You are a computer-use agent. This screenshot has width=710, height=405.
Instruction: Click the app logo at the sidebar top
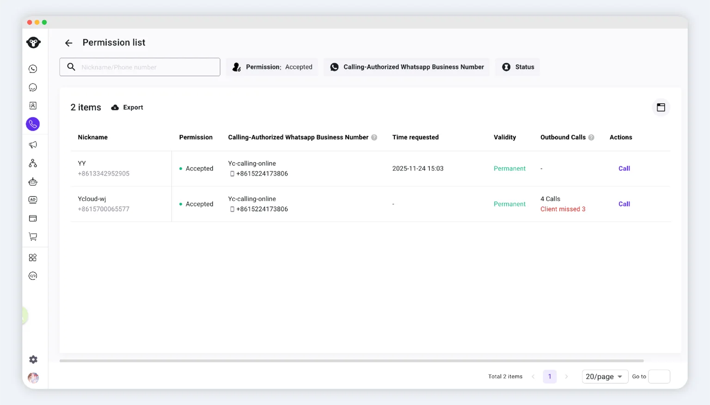tap(33, 42)
